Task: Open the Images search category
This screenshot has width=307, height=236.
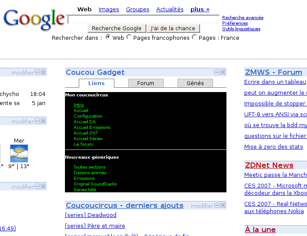Action: click(x=109, y=10)
